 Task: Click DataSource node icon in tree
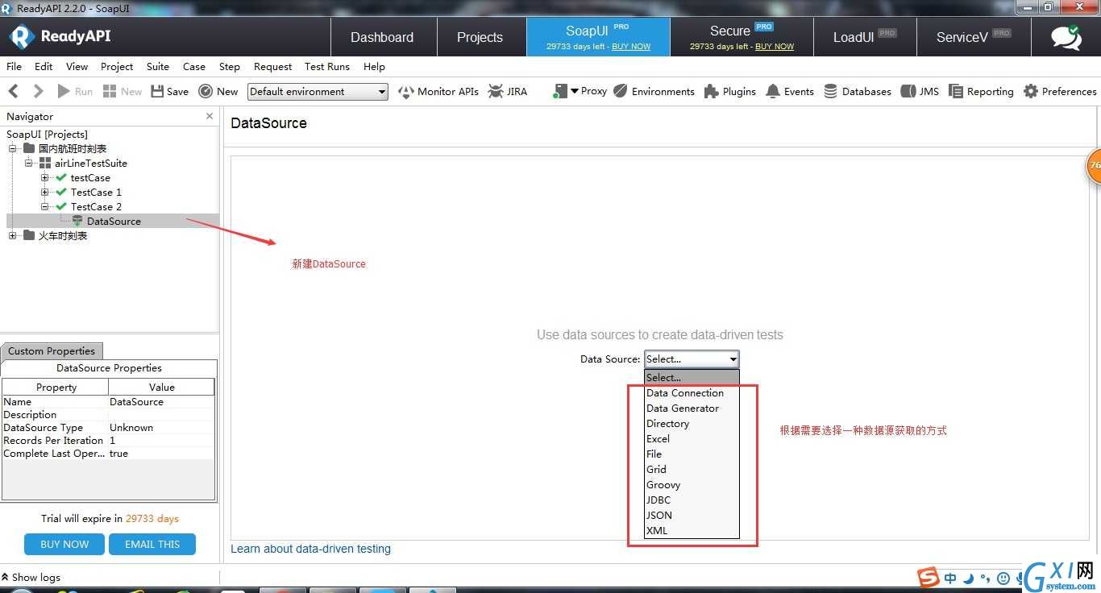tap(77, 221)
